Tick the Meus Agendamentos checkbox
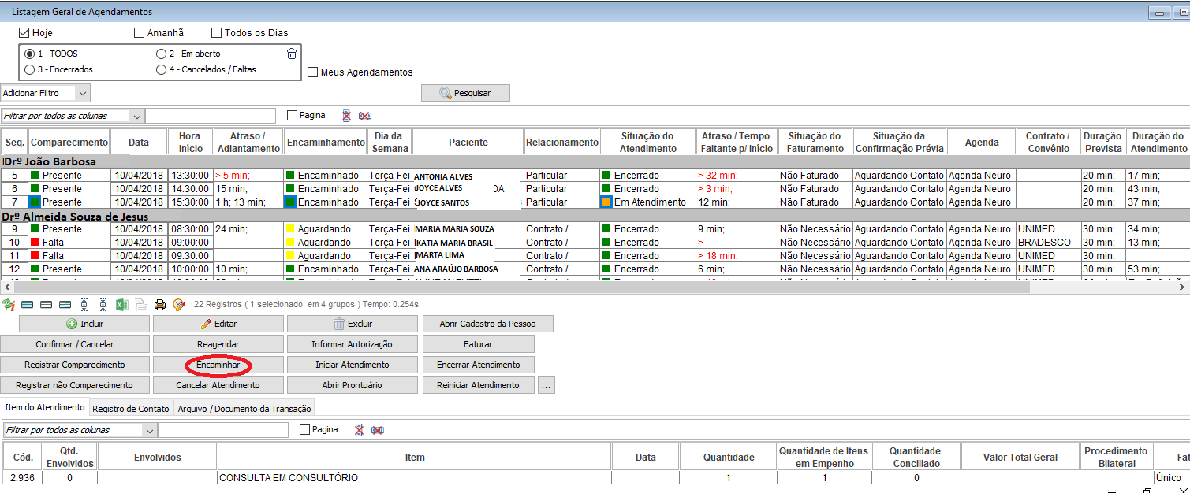 tap(313, 72)
